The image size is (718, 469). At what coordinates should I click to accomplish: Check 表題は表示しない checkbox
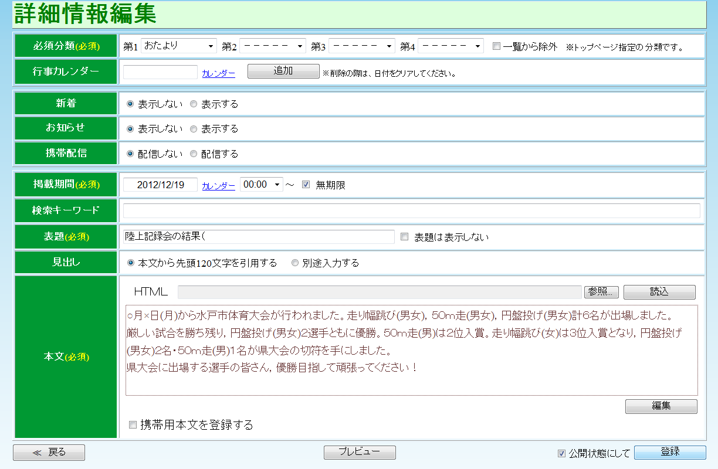pos(404,237)
